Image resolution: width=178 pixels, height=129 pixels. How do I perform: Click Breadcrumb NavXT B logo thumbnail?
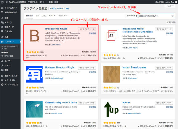point(34,35)
